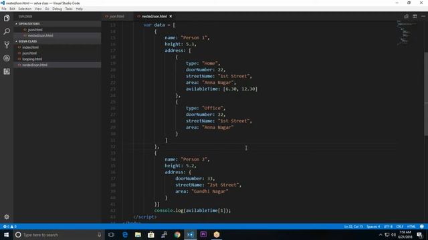428x240 pixels.
Task: Click the closing script tag line
Action: point(145,217)
